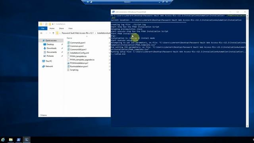Click the Commands.psm1 file icon
Viewport: 254px width, 143px height.
68,43
